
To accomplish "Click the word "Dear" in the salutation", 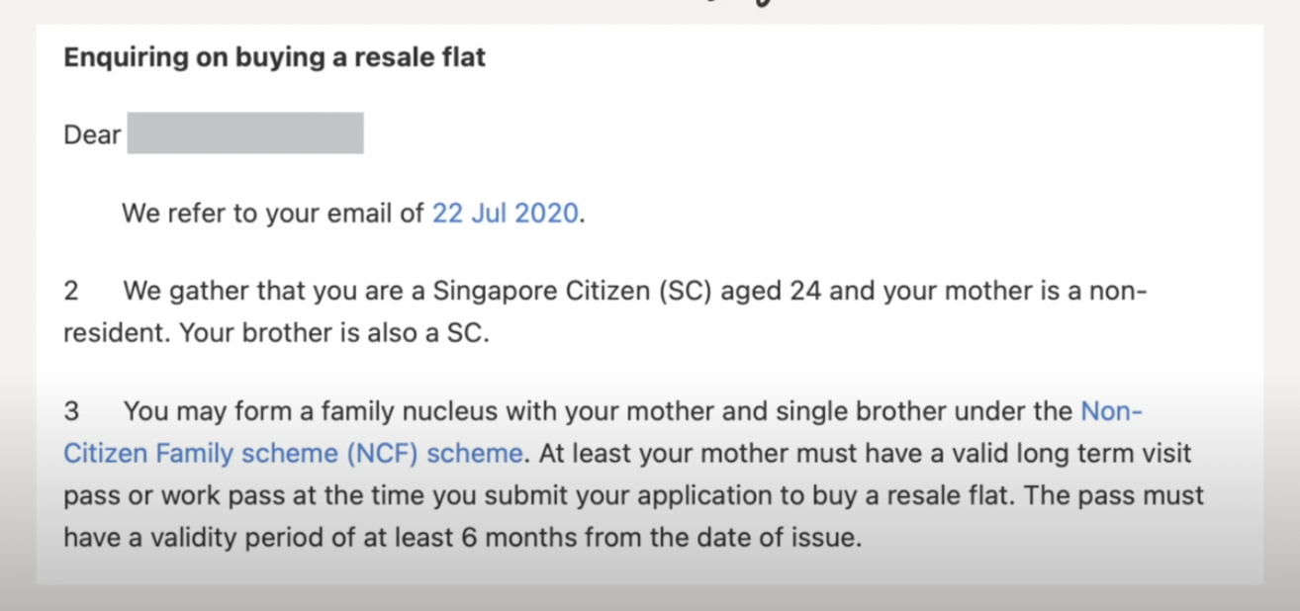I will pyautogui.click(x=92, y=134).
